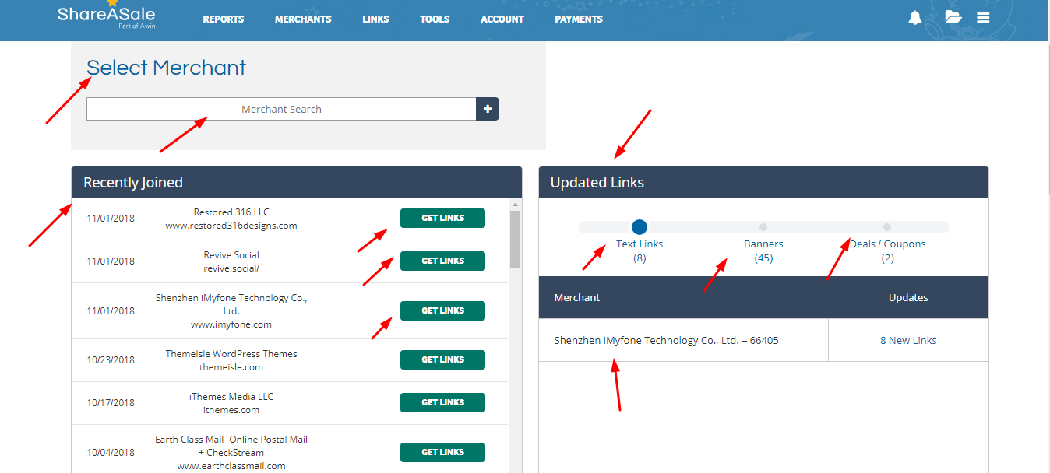Click the Select Merchant heading

(x=166, y=68)
